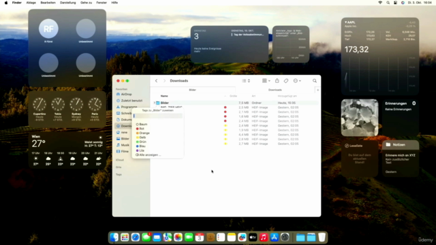Assign the Rot tag in the popup
The width and height of the screenshot is (436, 245).
click(x=140, y=129)
